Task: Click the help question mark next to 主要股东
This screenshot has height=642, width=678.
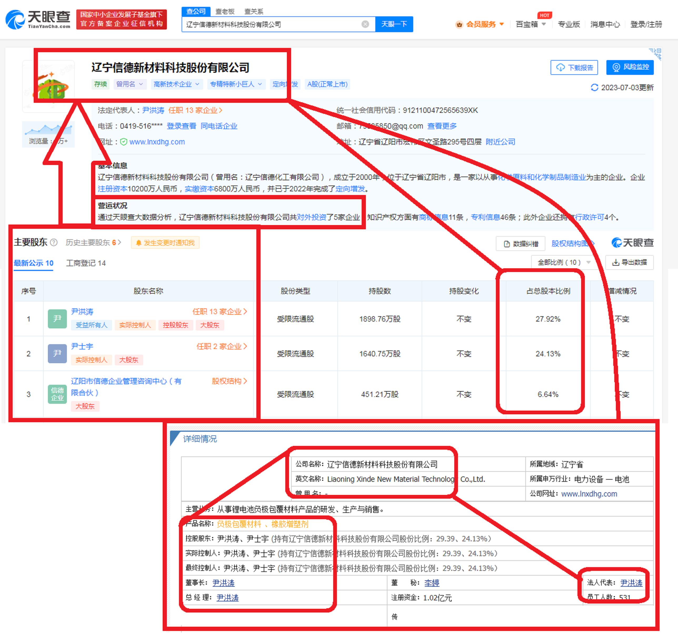Action: [54, 243]
